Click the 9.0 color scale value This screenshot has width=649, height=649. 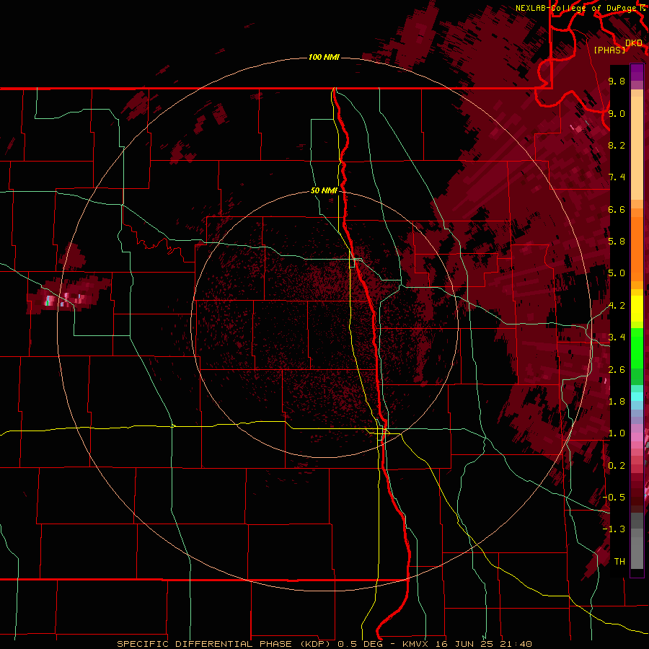pos(617,113)
